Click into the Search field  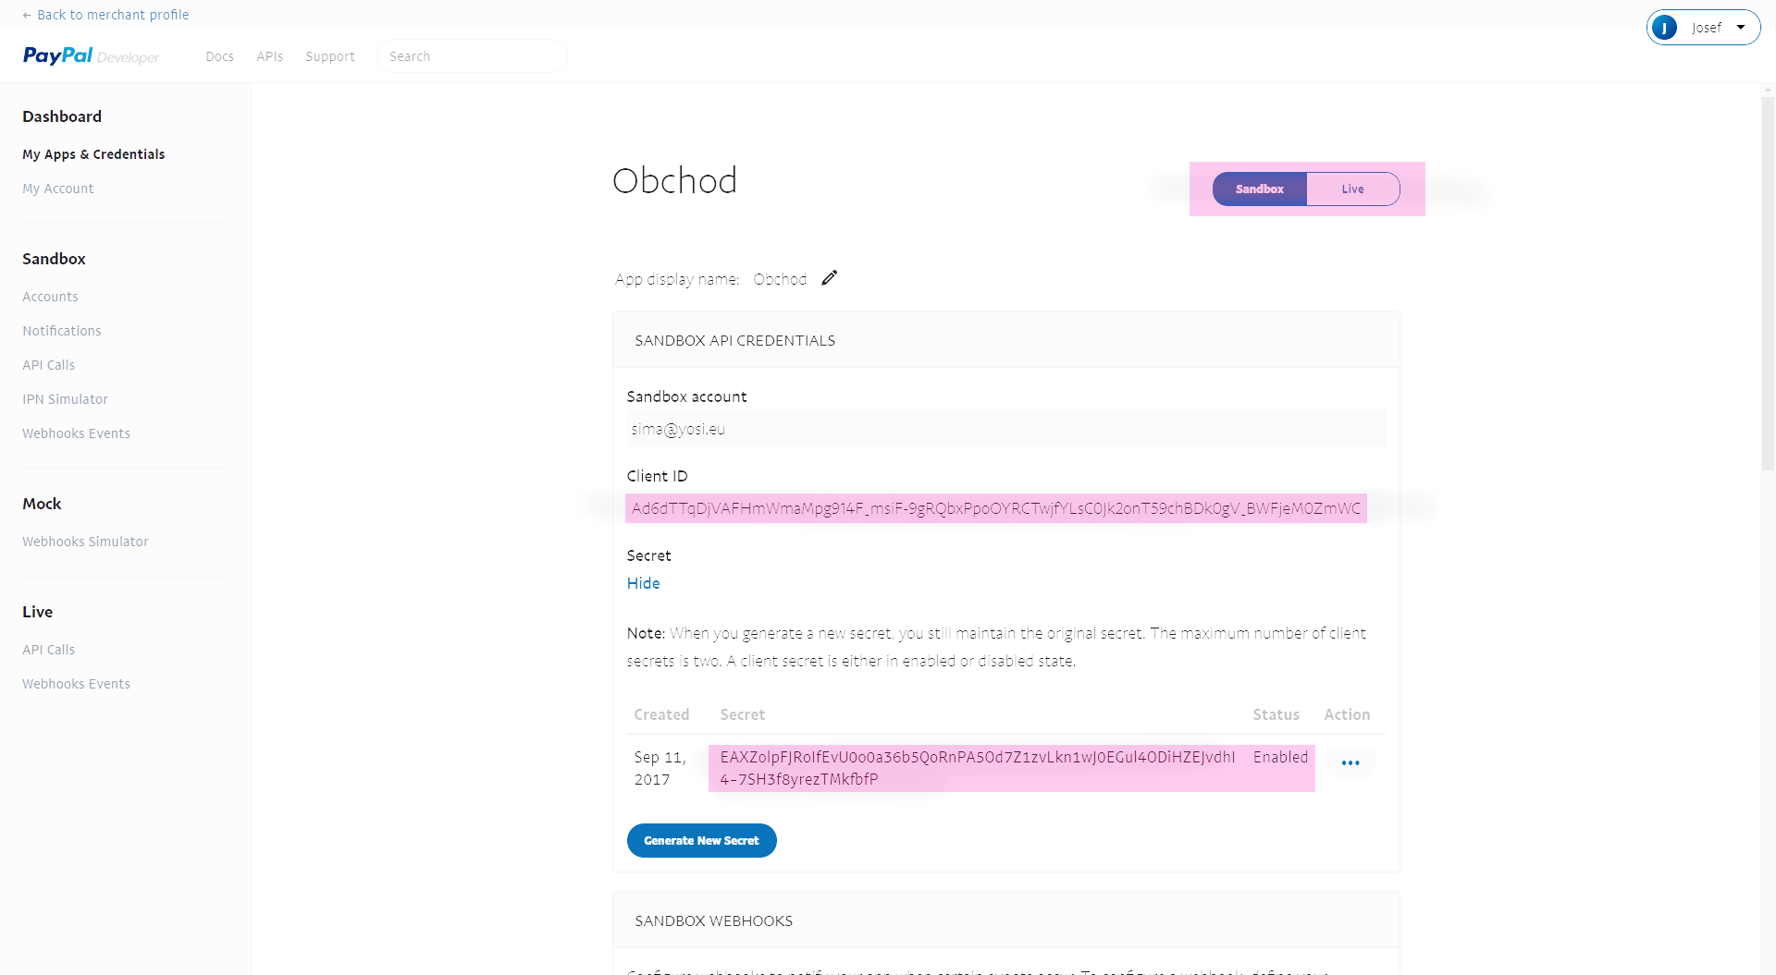tap(473, 56)
